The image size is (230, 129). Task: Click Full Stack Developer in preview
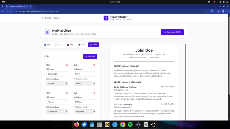pyautogui.click(x=123, y=105)
